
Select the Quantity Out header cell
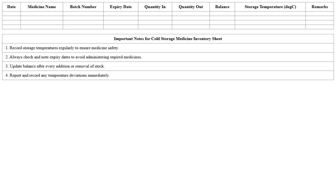click(x=191, y=7)
